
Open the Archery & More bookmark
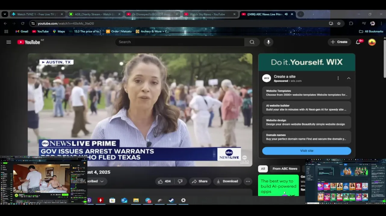153,31
